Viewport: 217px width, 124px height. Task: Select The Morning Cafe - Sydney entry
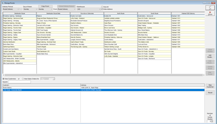(87, 47)
